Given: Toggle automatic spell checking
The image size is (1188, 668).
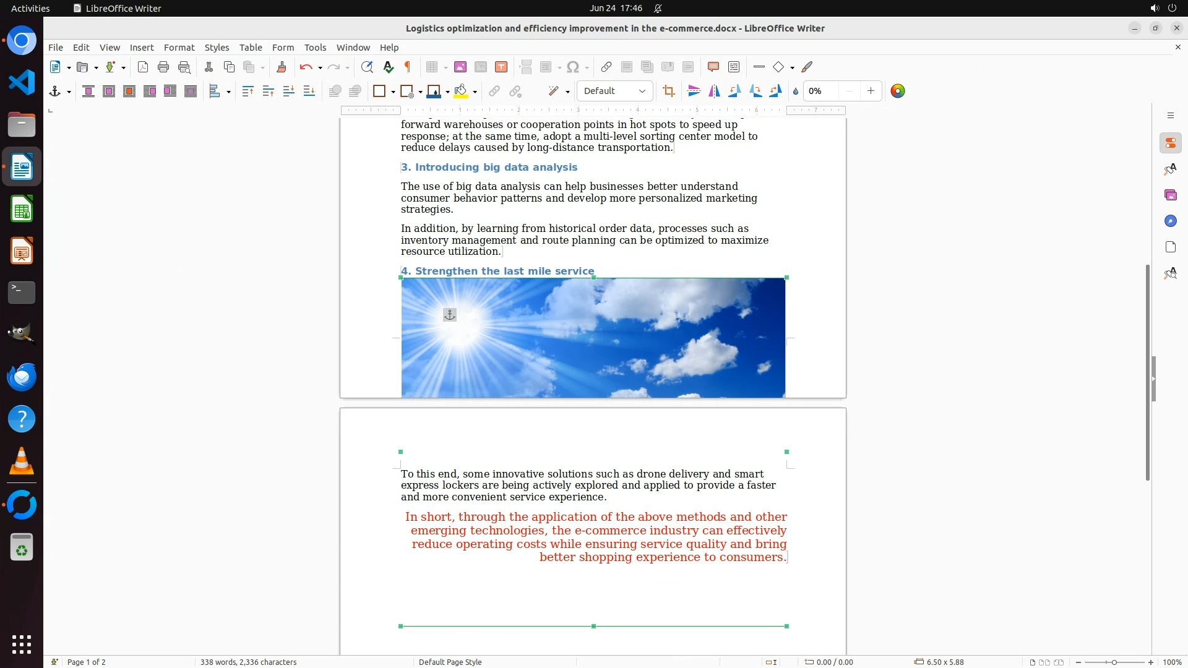Looking at the screenshot, I should click(x=389, y=67).
